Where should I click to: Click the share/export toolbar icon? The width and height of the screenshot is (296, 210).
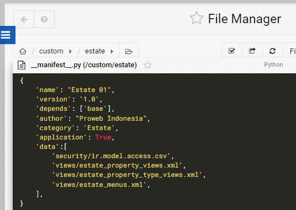click(x=252, y=51)
